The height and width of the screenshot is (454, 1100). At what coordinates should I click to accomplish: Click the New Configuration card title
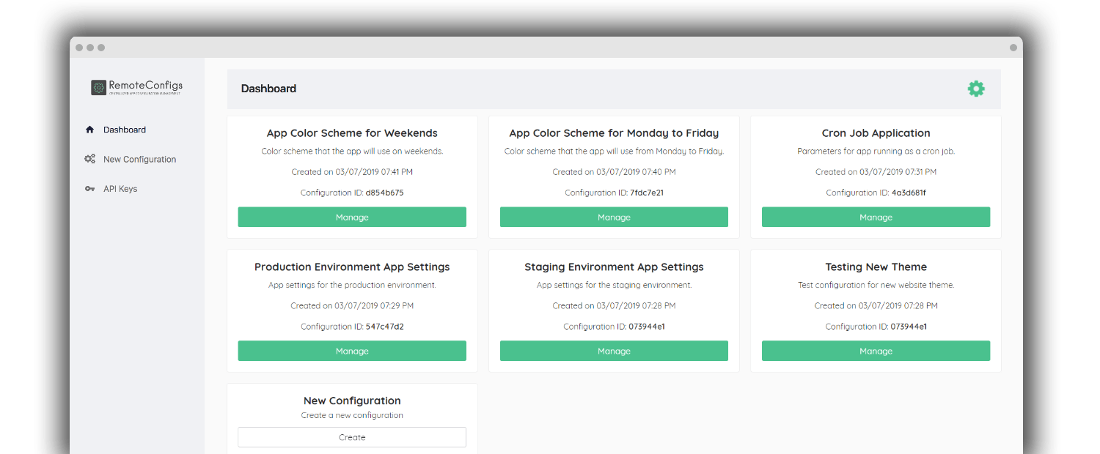point(352,401)
